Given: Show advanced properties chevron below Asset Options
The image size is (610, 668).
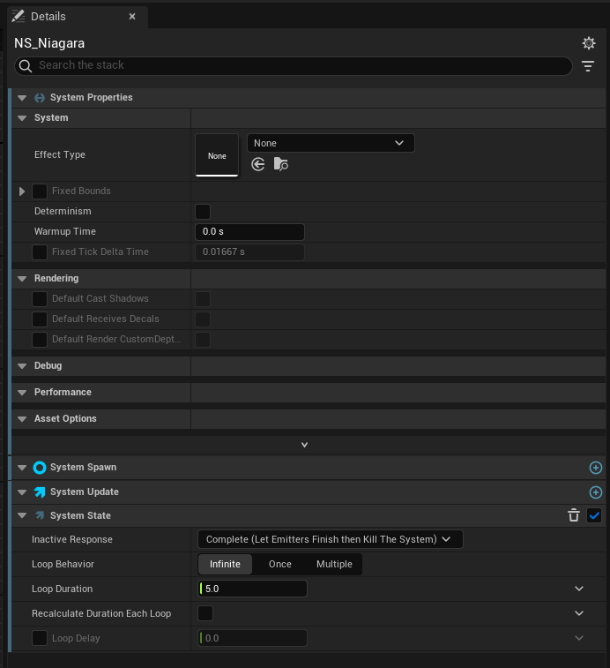Looking at the screenshot, I should coord(304,445).
